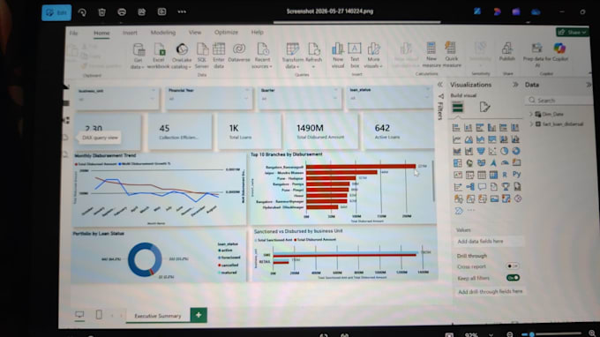Open the Get data dropdown
Screen dimensions: 600x337
pos(138,56)
